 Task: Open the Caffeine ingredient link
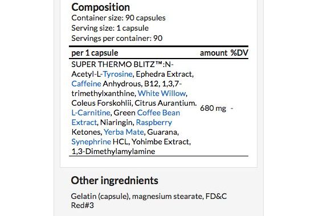[86, 84]
